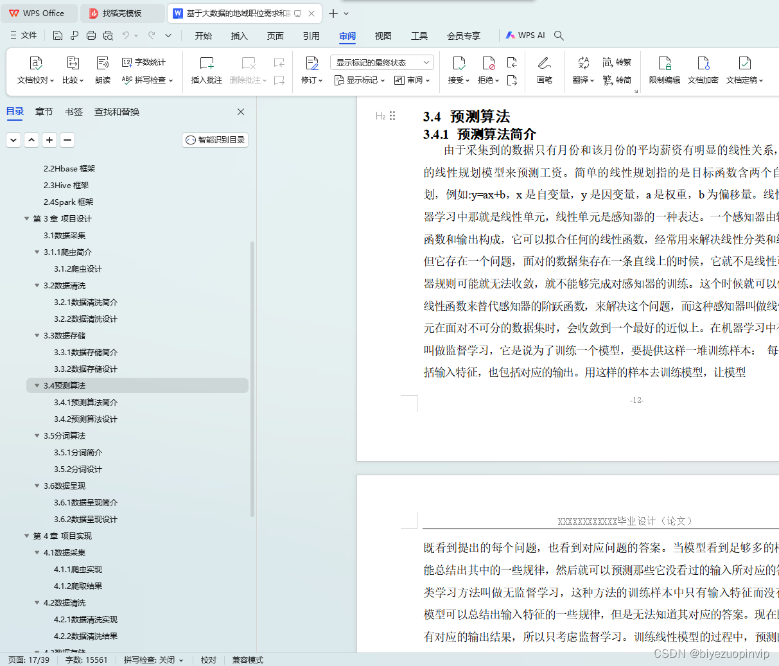Viewport: 779px width, 666px height.
Task: Click 页面: 17/39 in status bar
Action: [x=29, y=660]
